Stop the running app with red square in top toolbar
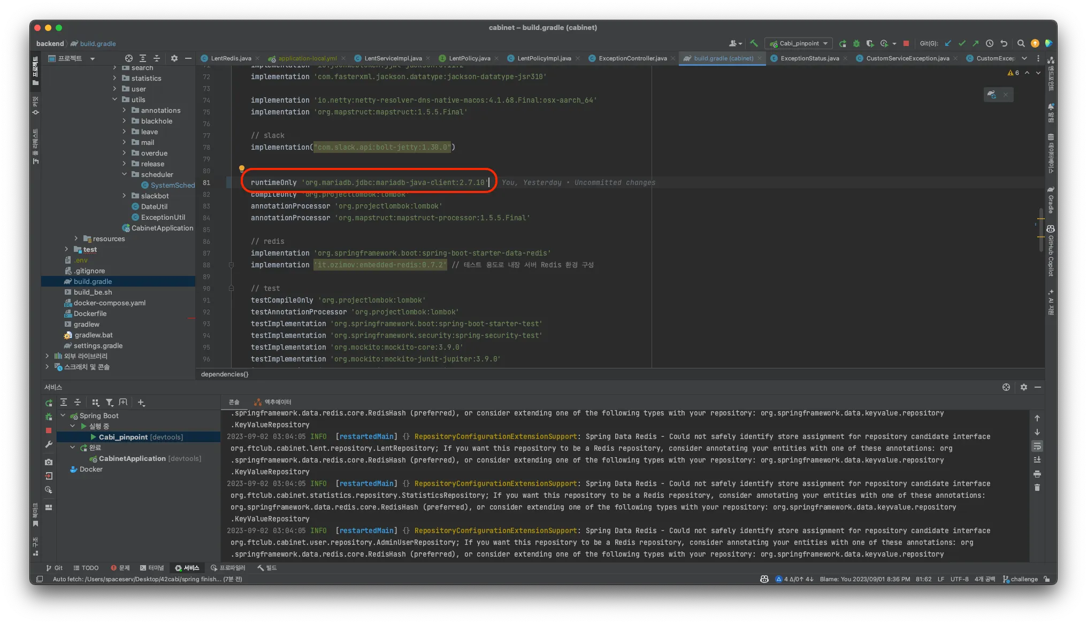The image size is (1087, 624). (x=906, y=43)
